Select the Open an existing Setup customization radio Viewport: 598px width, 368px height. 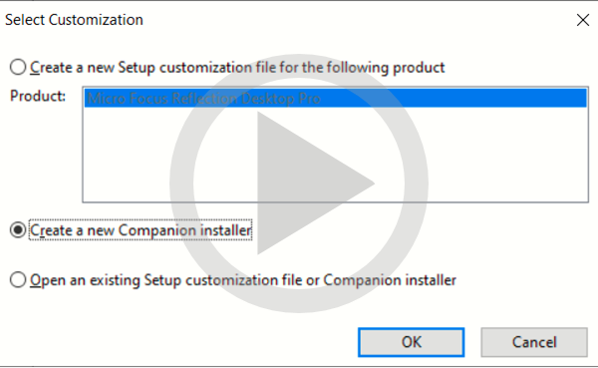click(x=18, y=280)
